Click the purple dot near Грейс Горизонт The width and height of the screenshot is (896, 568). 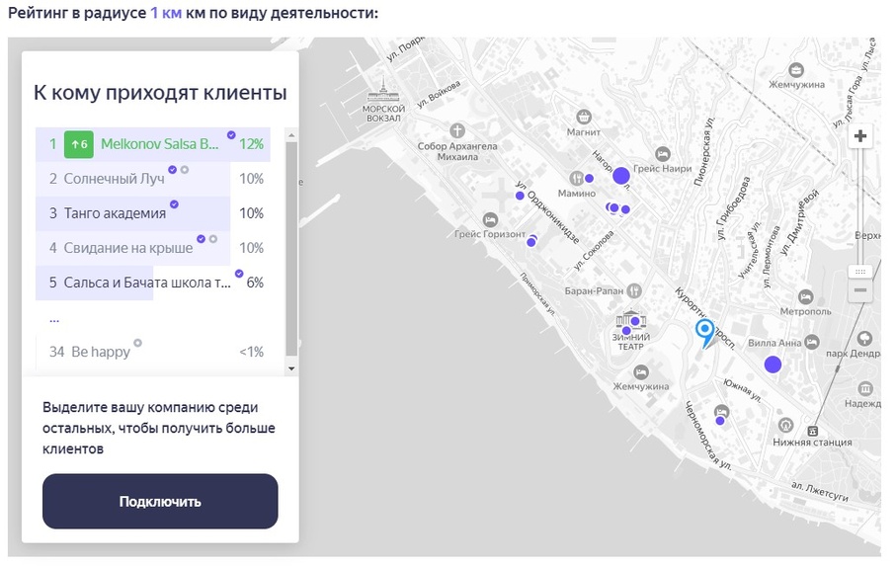coord(531,242)
